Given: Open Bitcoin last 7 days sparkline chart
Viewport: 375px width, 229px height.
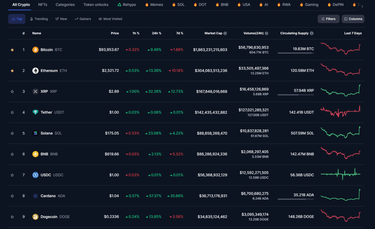Looking at the screenshot, I should point(340,49).
